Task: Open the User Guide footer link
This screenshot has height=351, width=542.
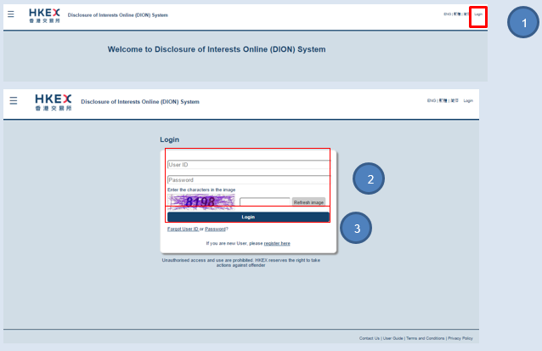Action: pyautogui.click(x=392, y=337)
